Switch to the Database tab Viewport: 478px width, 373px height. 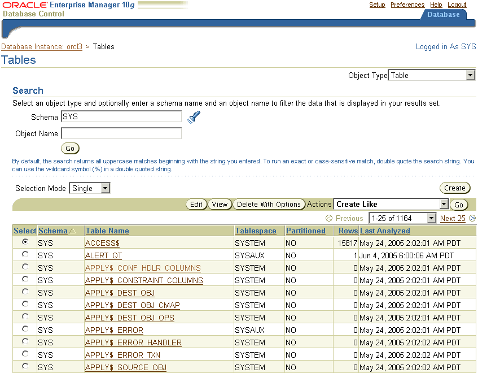pyautogui.click(x=444, y=15)
